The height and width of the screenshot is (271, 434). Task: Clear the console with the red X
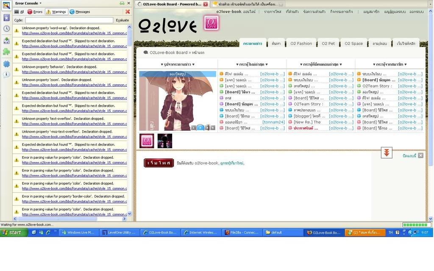(x=128, y=11)
